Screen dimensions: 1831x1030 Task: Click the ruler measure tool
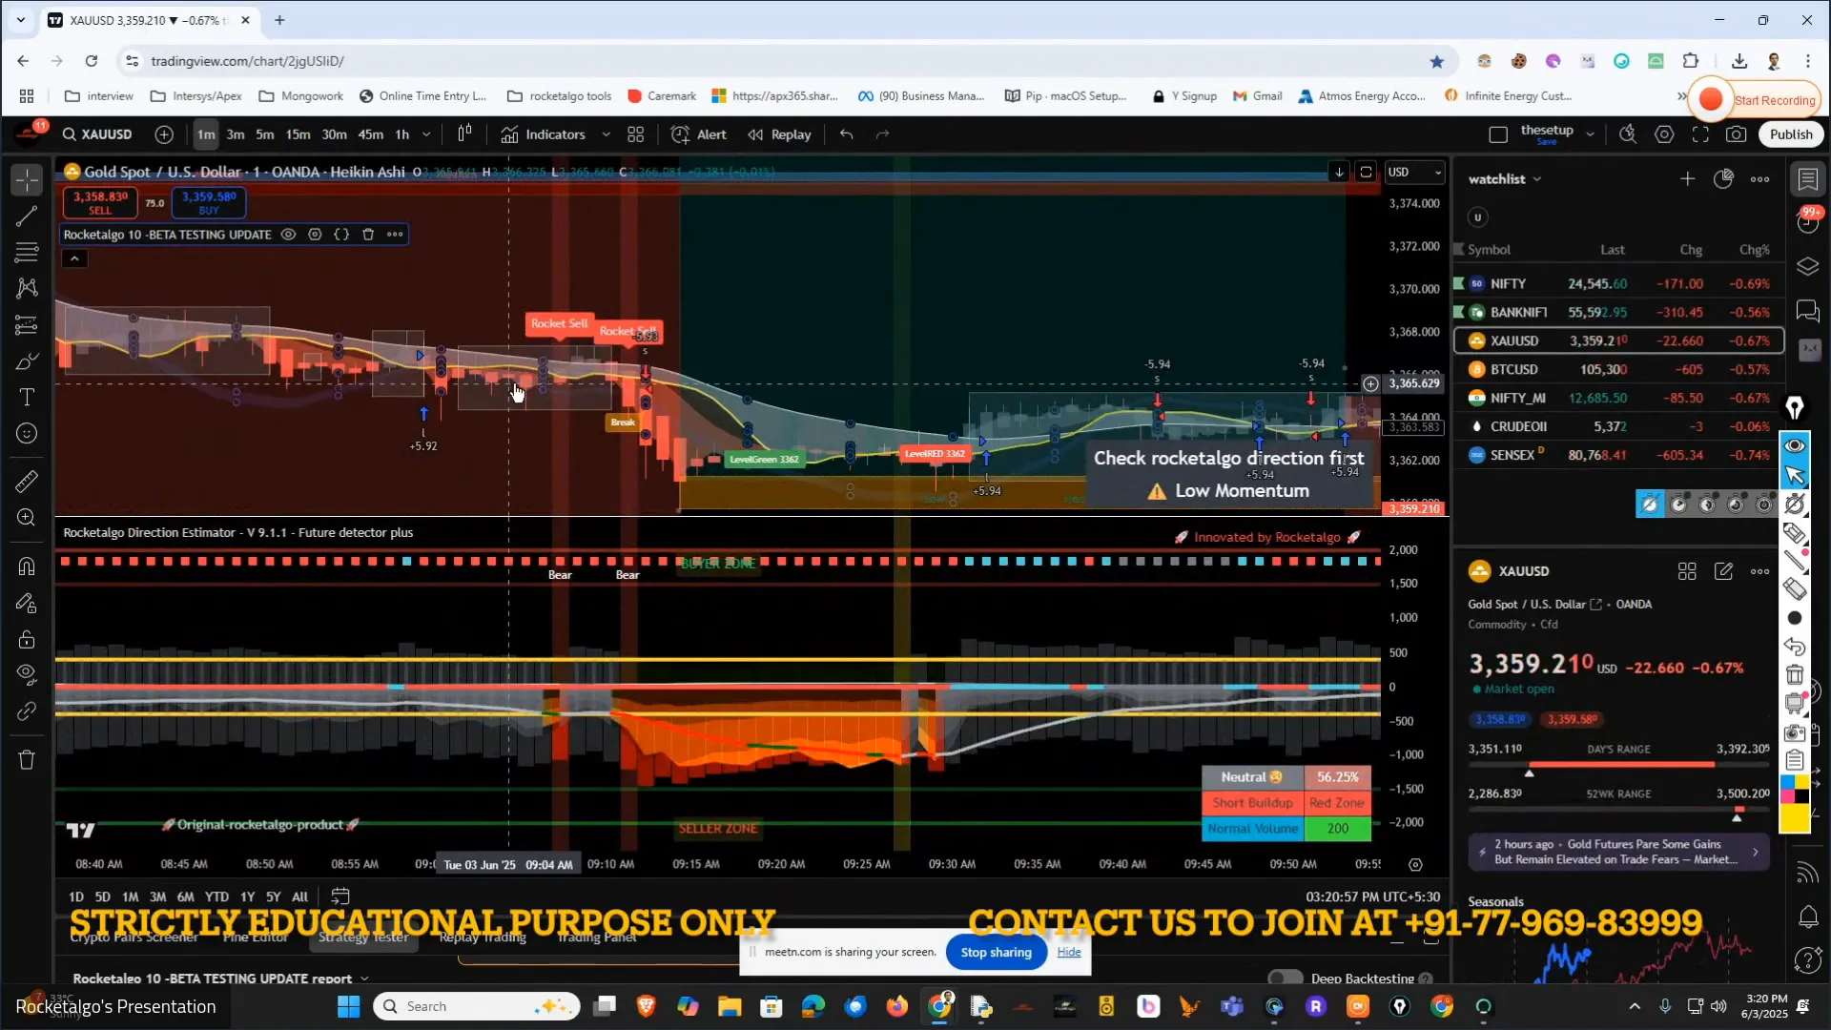pyautogui.click(x=27, y=482)
